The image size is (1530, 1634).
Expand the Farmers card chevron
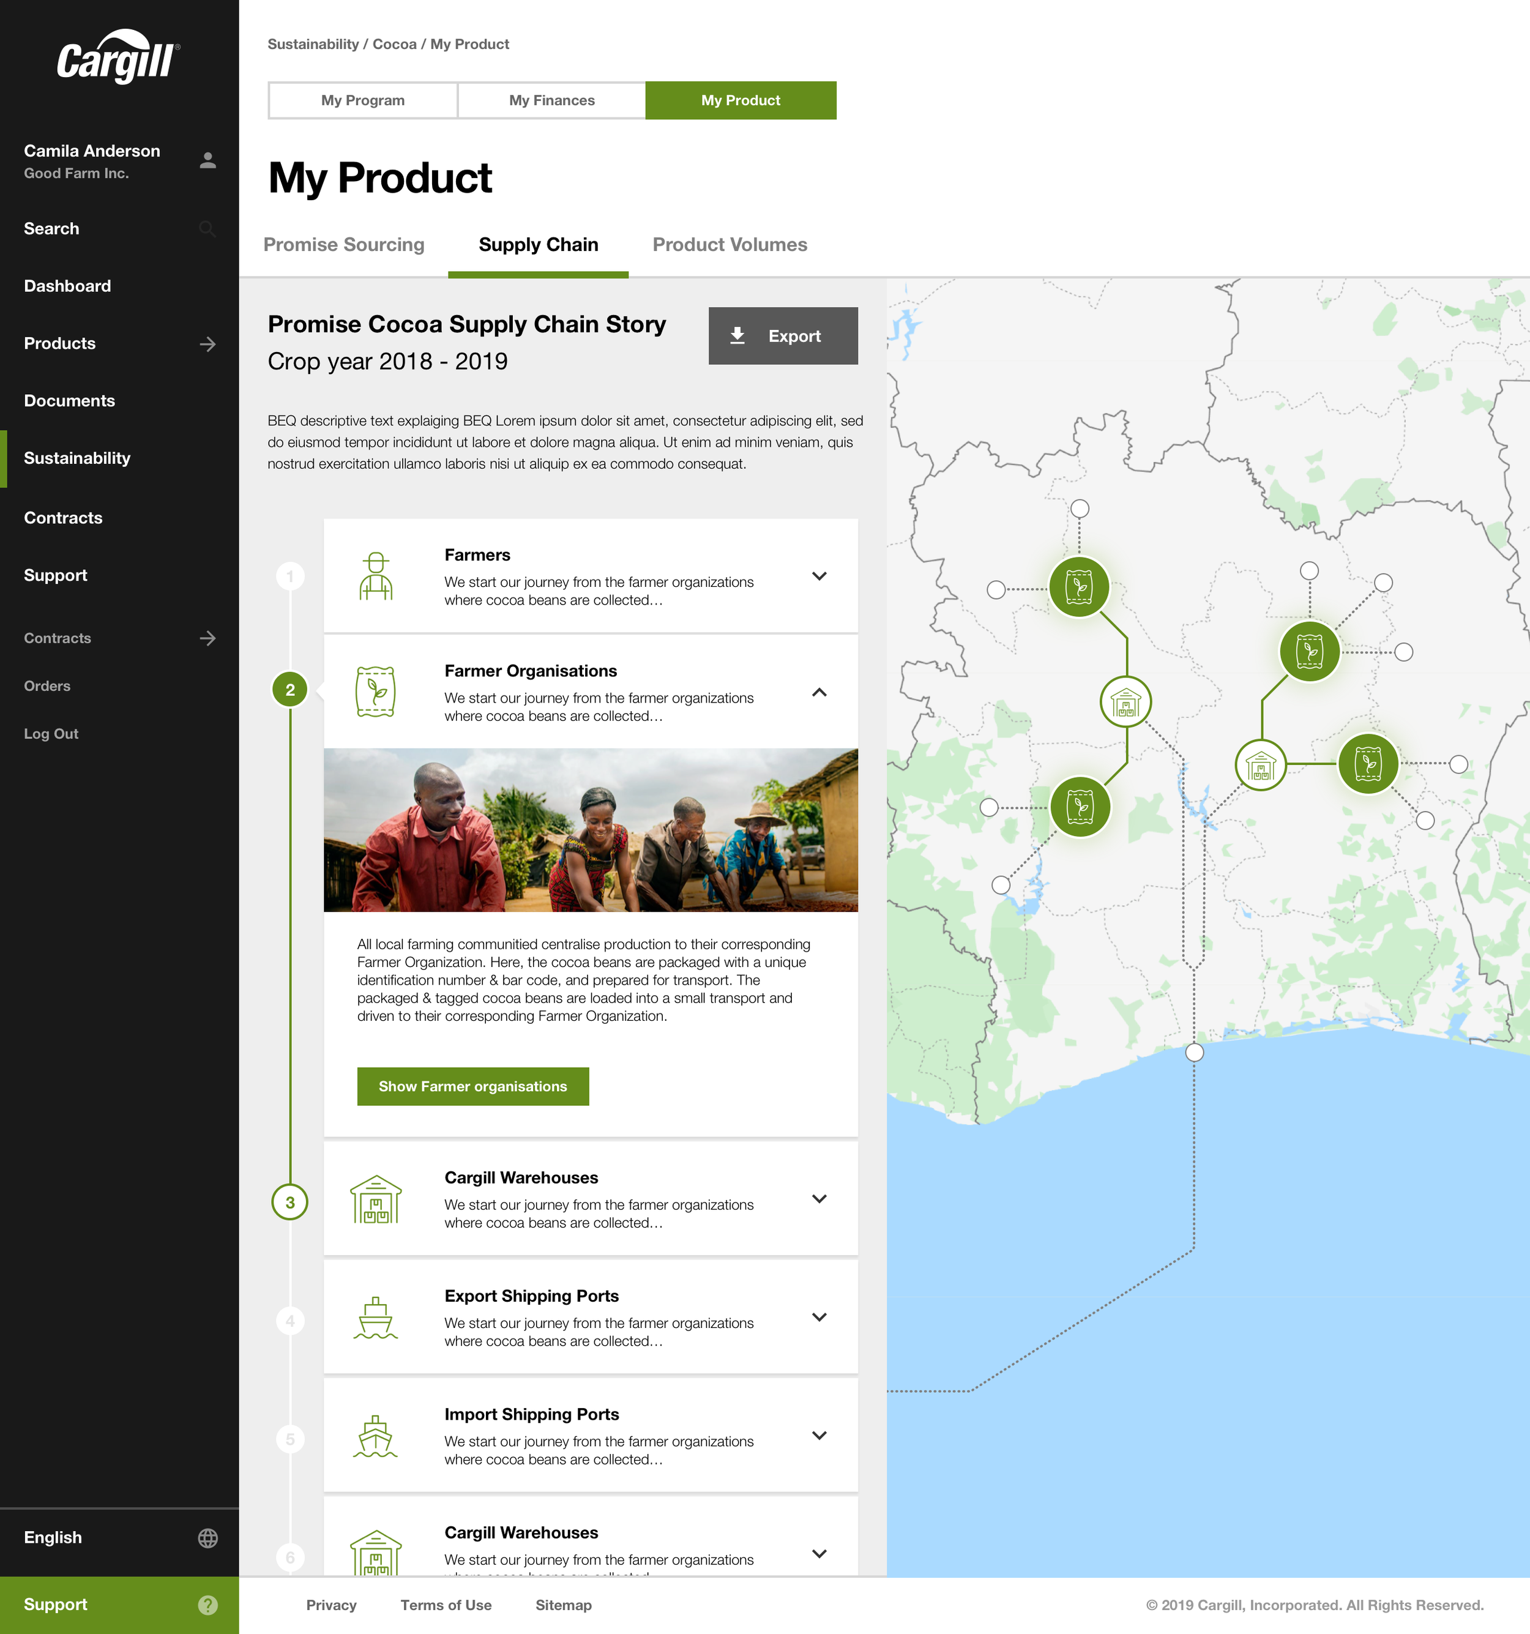(819, 576)
